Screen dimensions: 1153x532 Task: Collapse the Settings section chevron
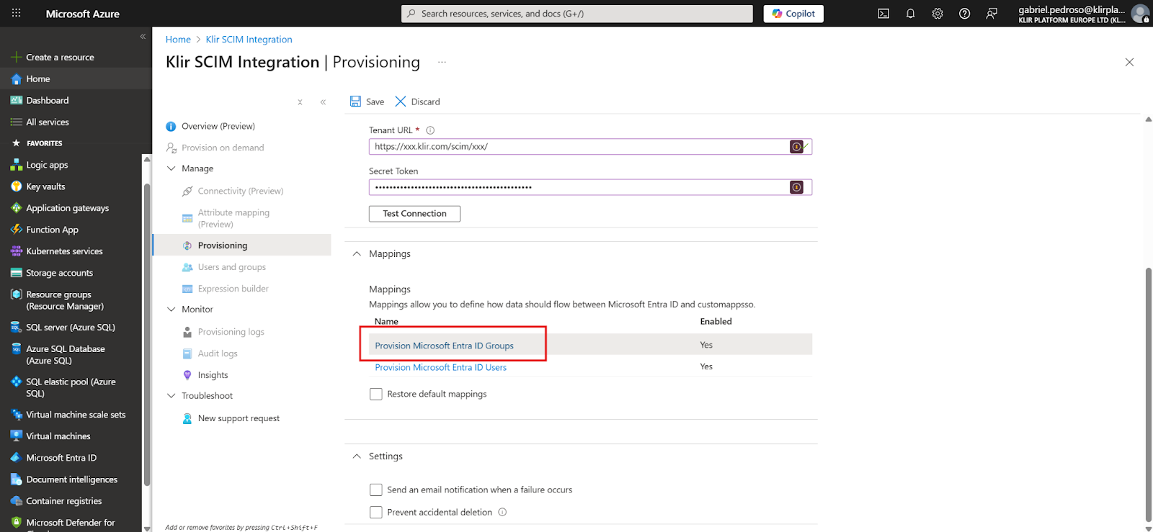click(x=357, y=456)
